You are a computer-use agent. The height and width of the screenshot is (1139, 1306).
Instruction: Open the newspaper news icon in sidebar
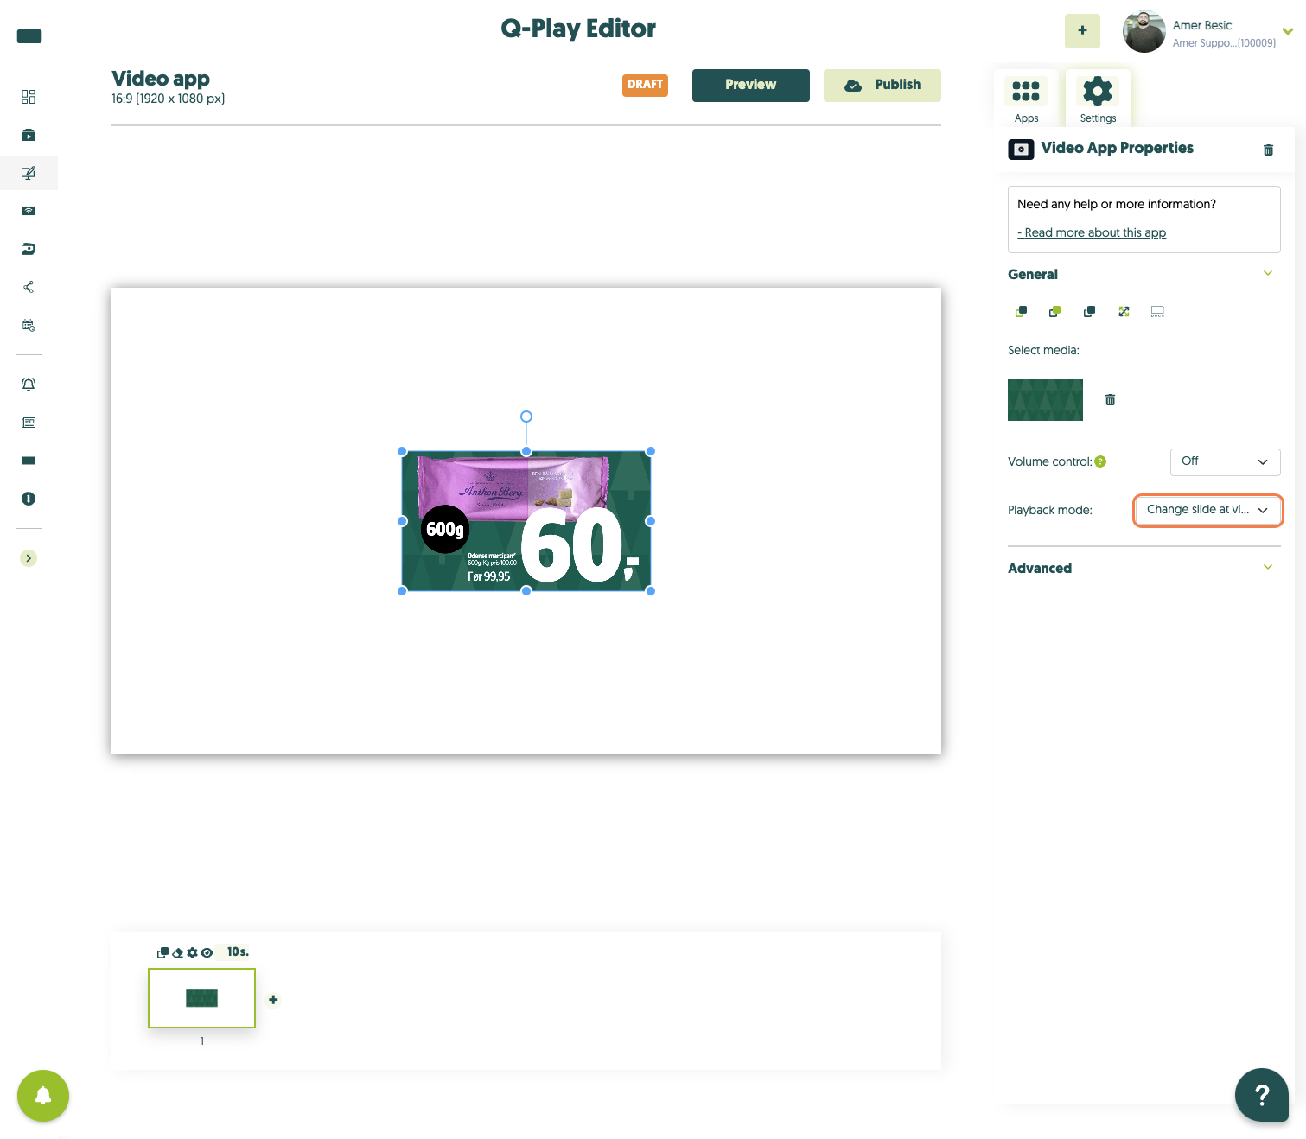click(29, 423)
